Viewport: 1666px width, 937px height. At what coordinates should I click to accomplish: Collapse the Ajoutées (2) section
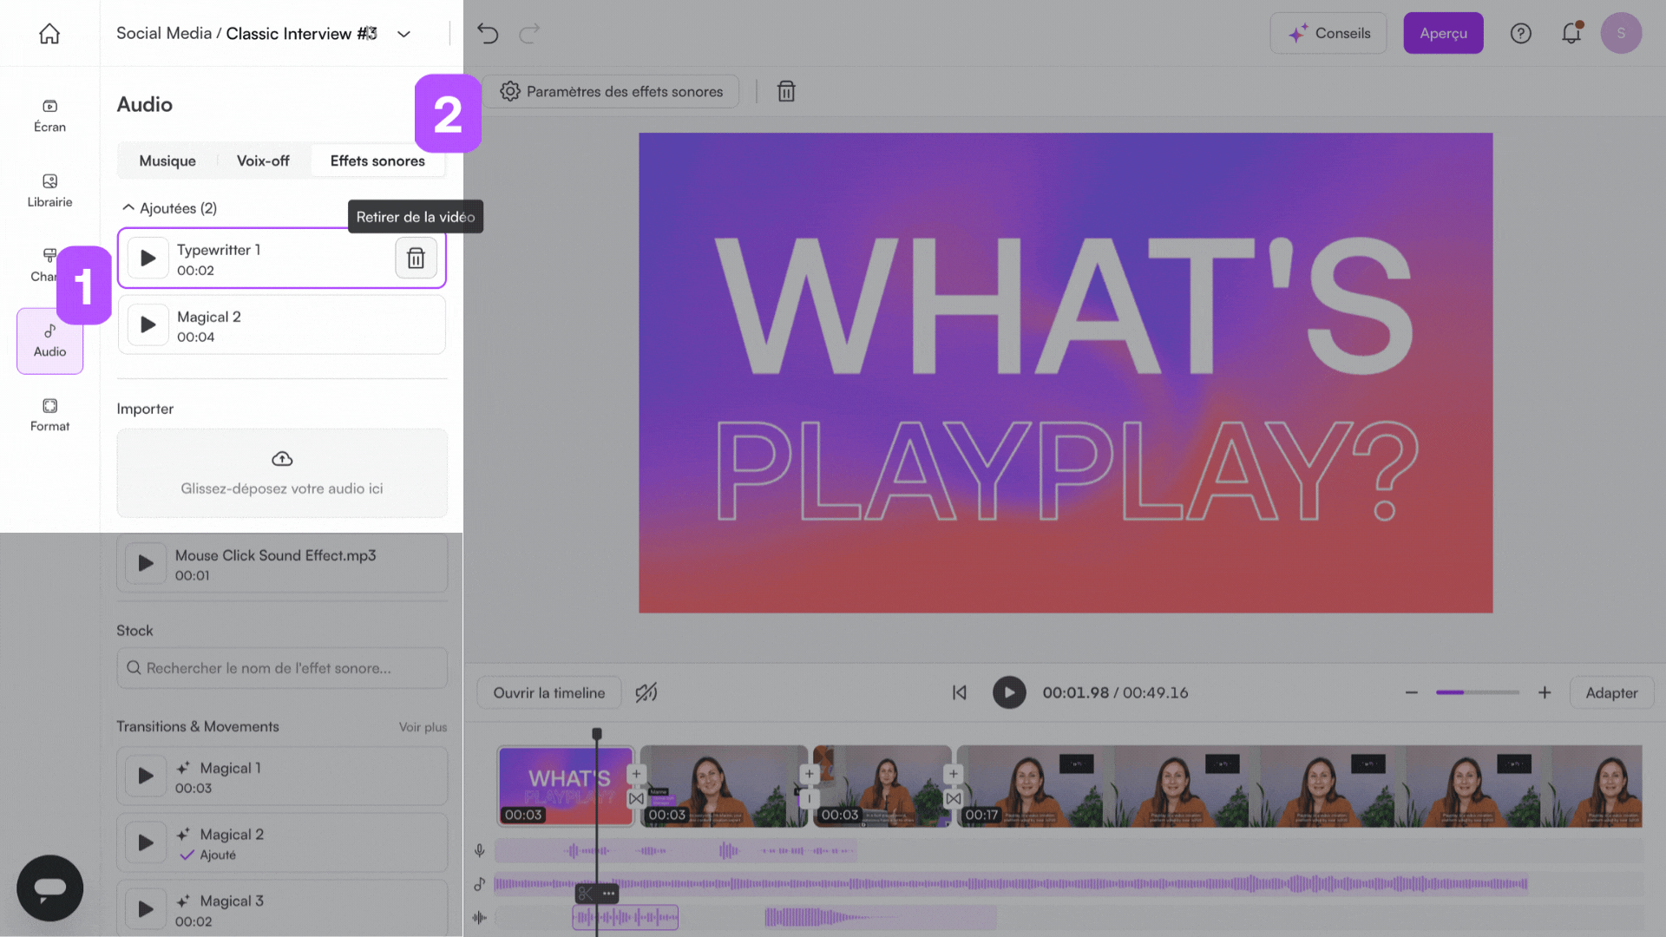128,208
